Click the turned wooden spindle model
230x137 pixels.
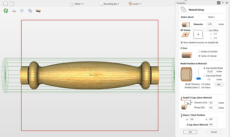[90, 75]
